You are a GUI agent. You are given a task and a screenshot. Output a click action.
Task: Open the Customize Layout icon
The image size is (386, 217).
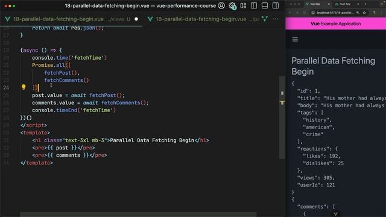click(x=243, y=5)
